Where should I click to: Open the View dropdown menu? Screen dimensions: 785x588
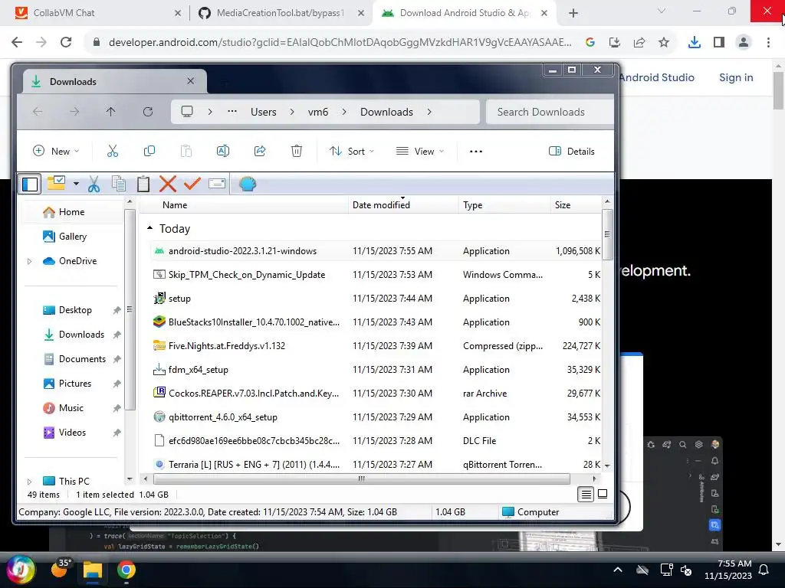click(419, 151)
